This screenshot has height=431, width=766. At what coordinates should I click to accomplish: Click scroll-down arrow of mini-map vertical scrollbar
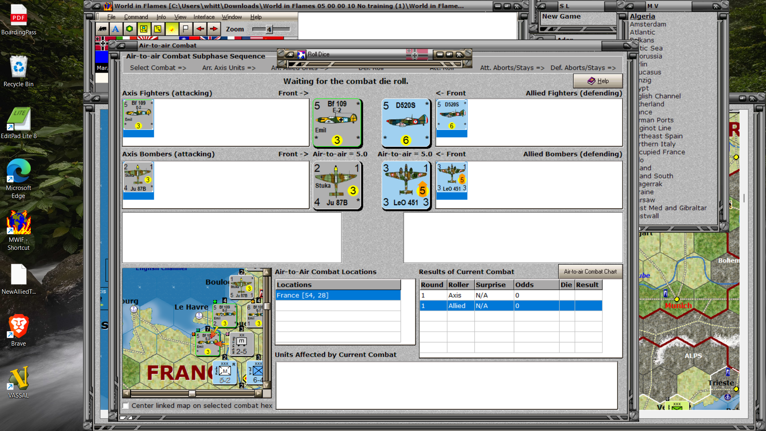pyautogui.click(x=267, y=385)
